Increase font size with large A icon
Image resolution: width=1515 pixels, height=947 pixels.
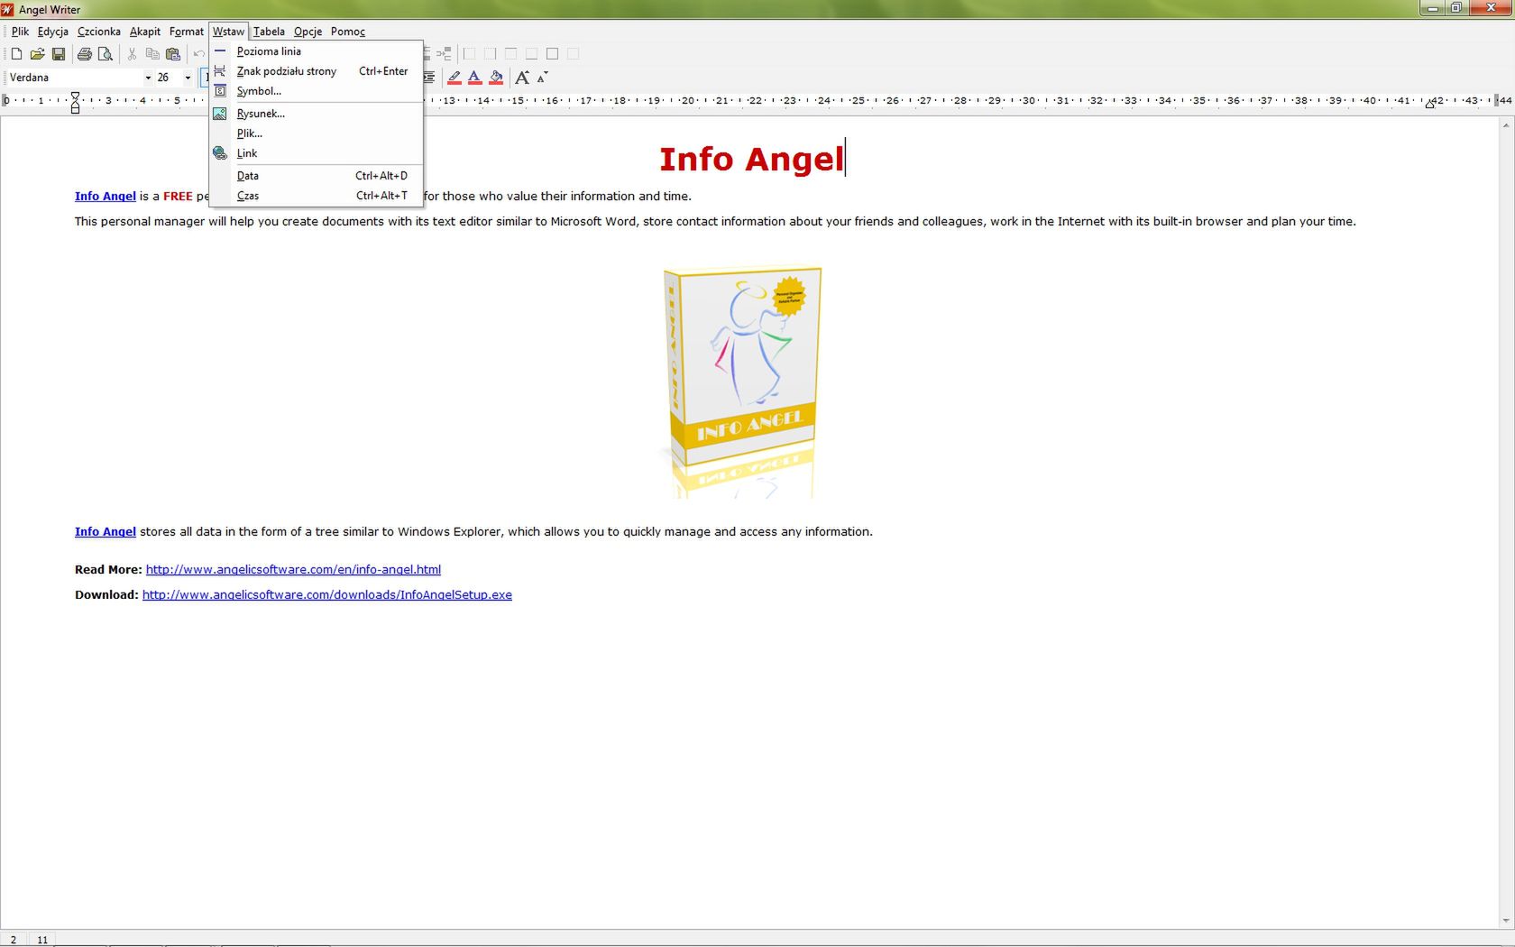tap(522, 78)
